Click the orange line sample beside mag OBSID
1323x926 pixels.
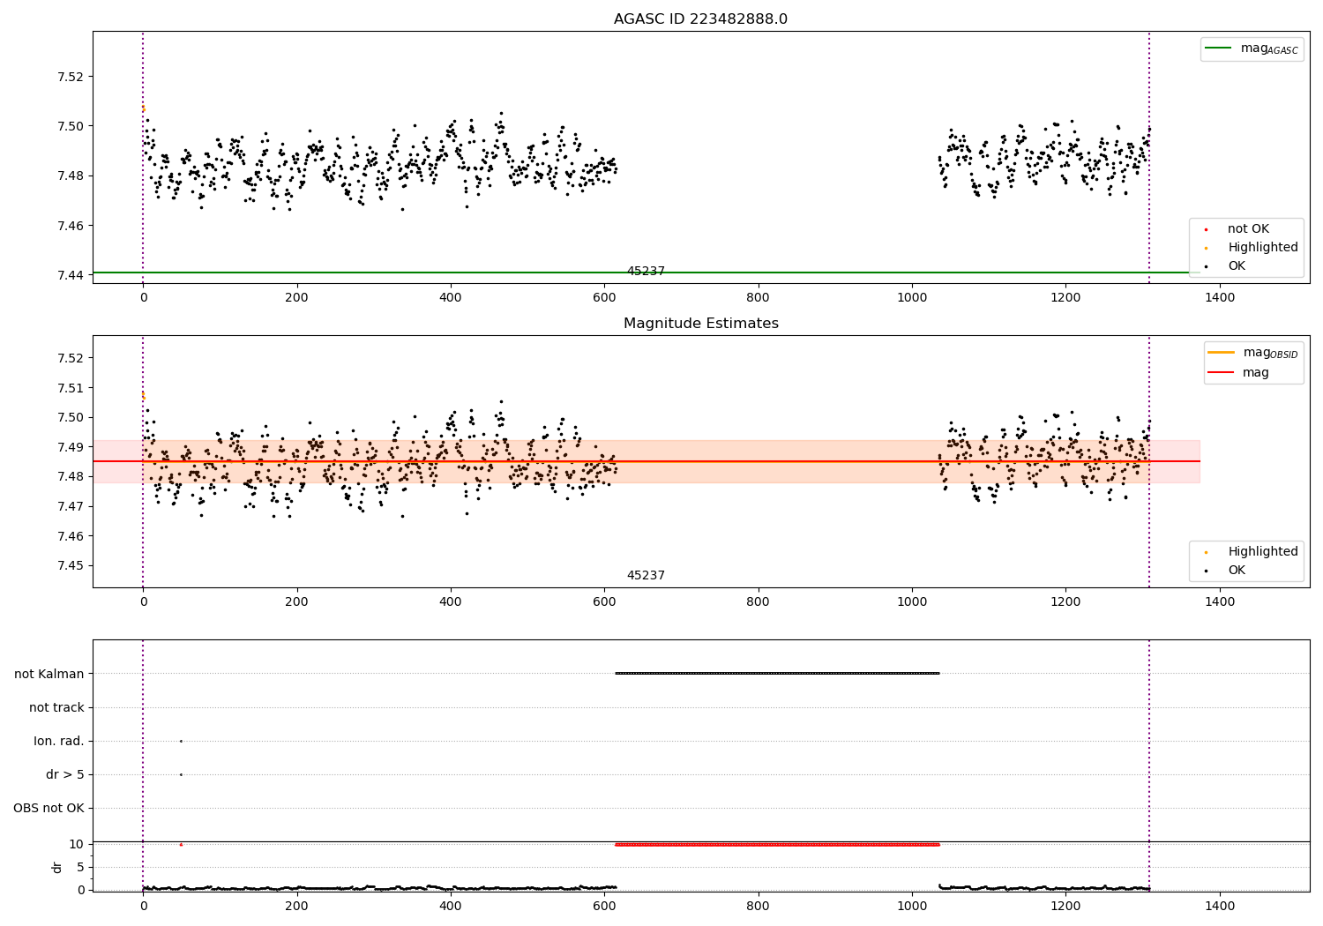1221,353
